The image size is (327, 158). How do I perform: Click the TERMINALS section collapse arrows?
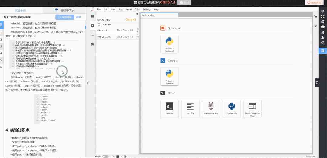[x=138, y=37]
